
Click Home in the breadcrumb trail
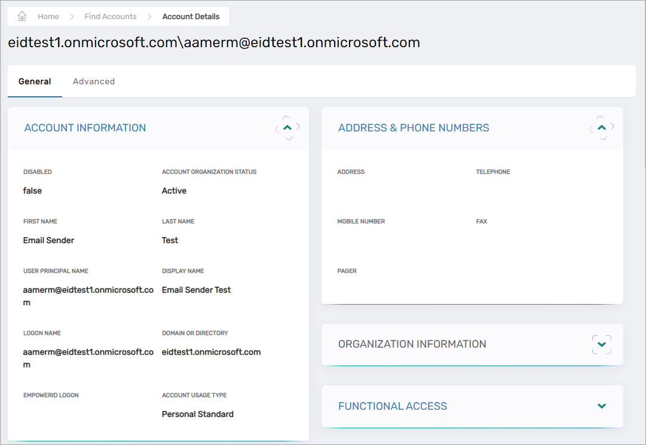click(48, 16)
